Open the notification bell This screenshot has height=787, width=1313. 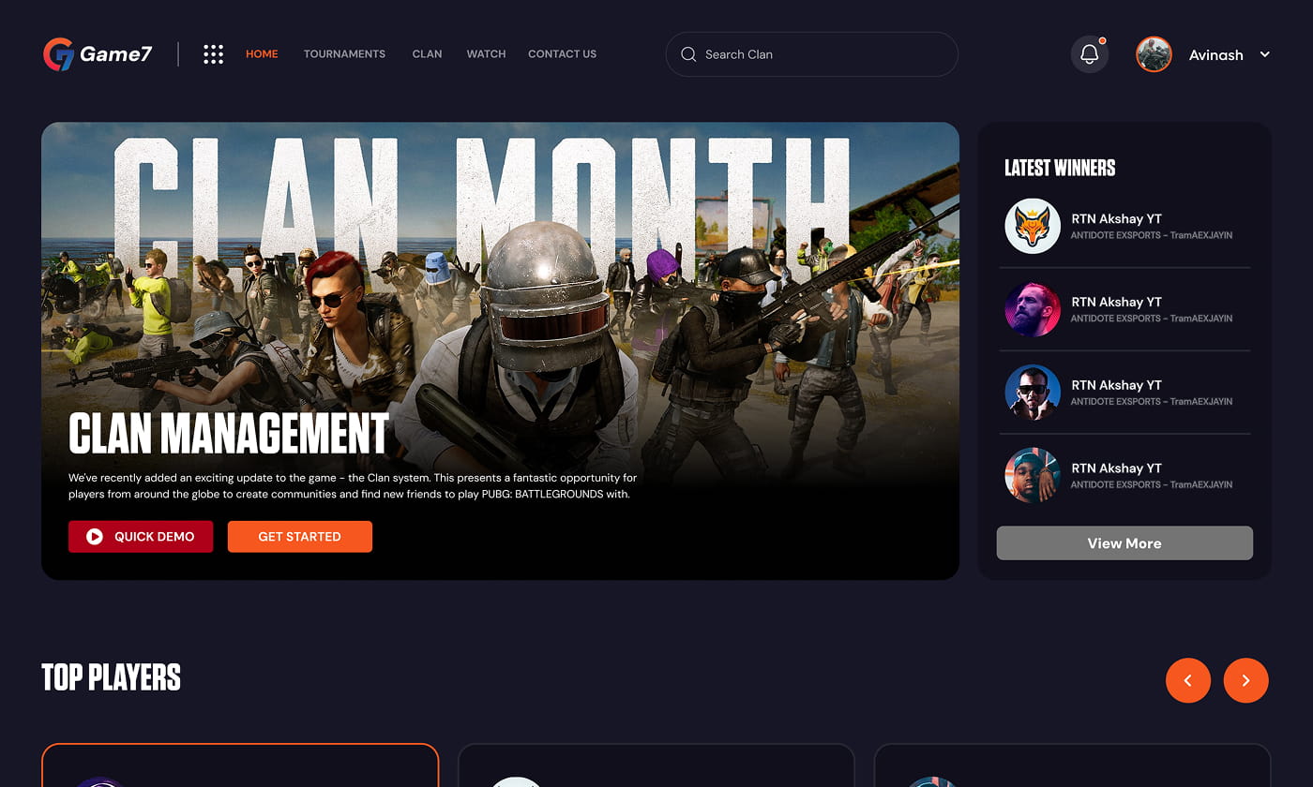pyautogui.click(x=1089, y=54)
